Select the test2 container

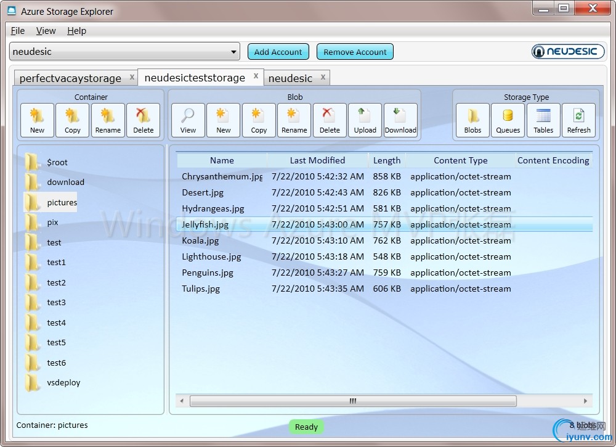[x=46, y=282]
